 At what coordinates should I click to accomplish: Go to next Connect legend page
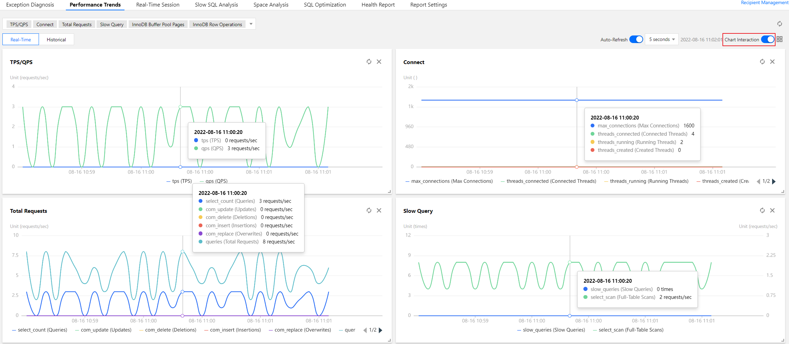tap(774, 181)
